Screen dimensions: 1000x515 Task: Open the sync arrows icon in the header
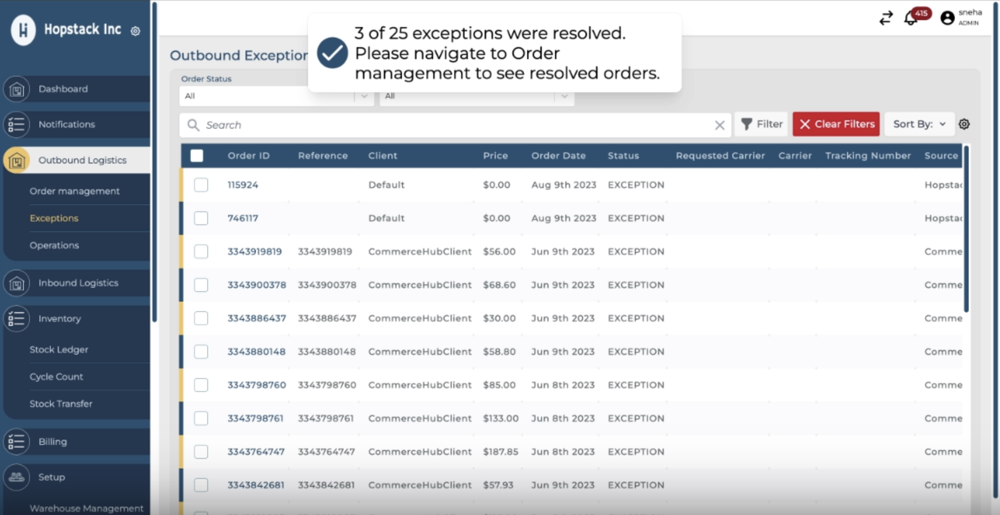886,17
